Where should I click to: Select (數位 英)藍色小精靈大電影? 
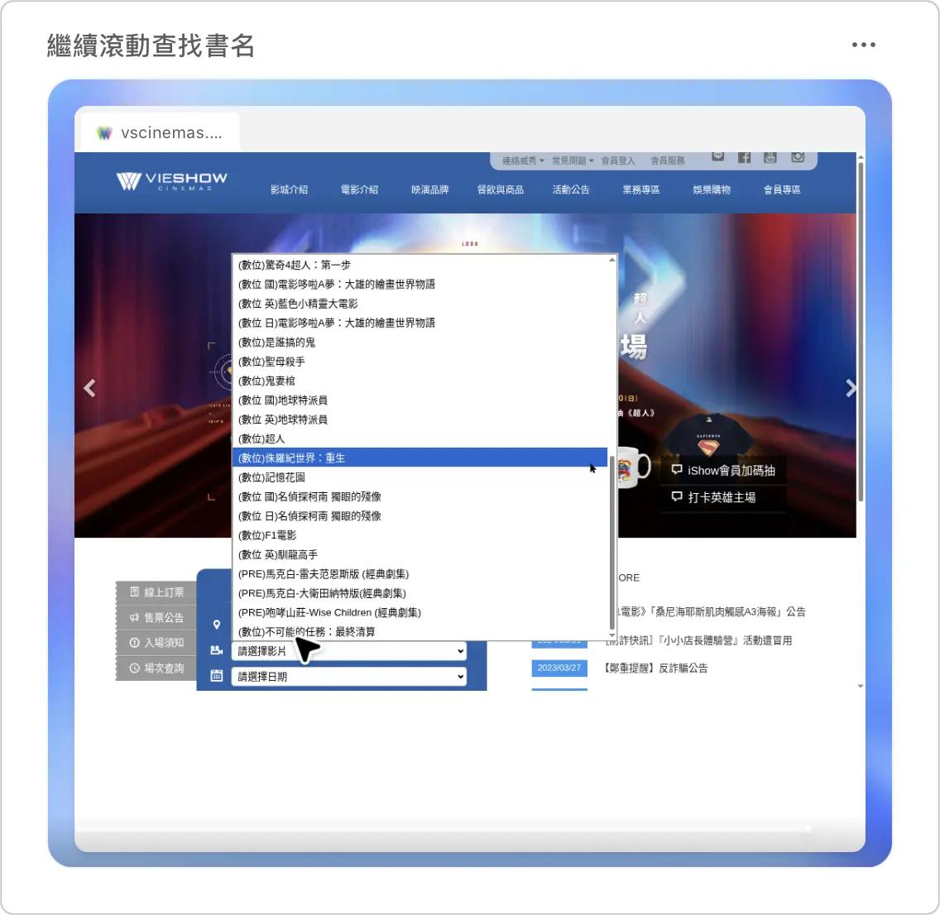coord(420,304)
